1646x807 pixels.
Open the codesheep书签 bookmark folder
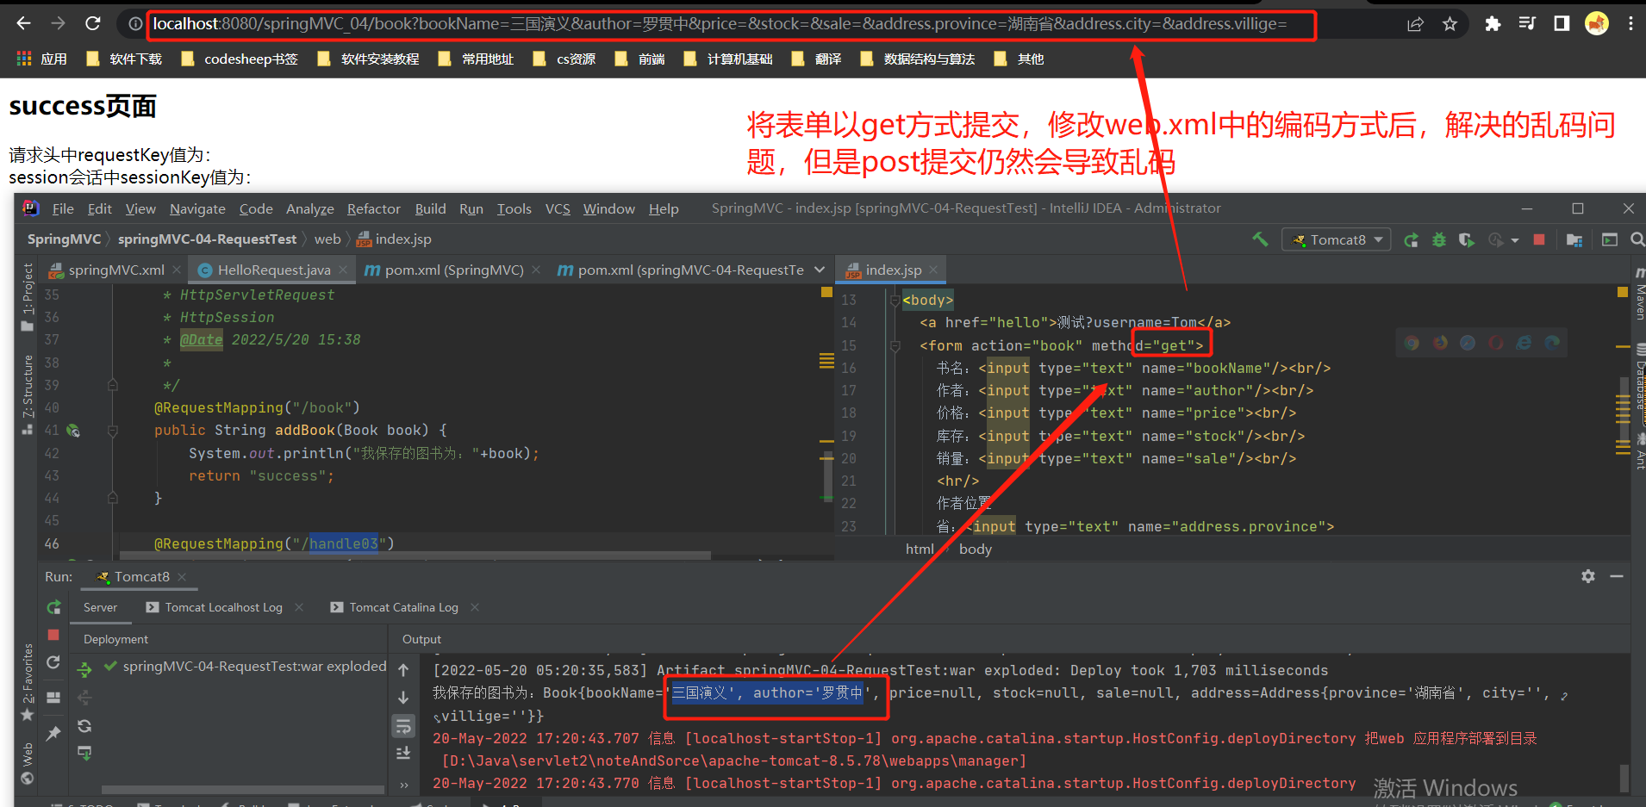point(240,59)
